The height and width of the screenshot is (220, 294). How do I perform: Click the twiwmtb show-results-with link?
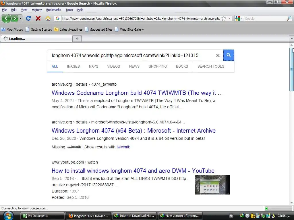coord(123,147)
